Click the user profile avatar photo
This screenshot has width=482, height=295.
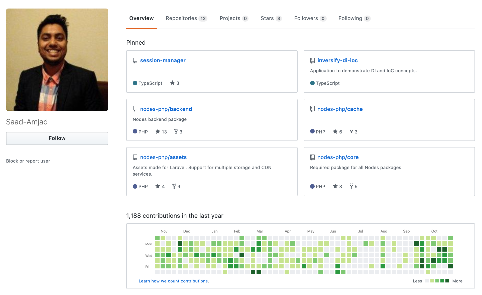57,60
